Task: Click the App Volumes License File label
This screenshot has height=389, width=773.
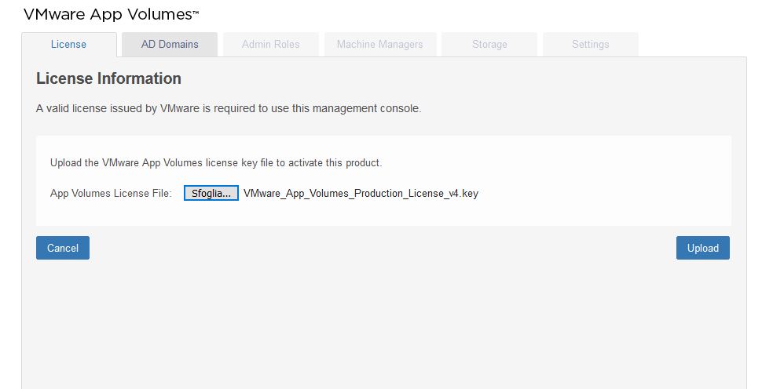Action: pyautogui.click(x=111, y=194)
